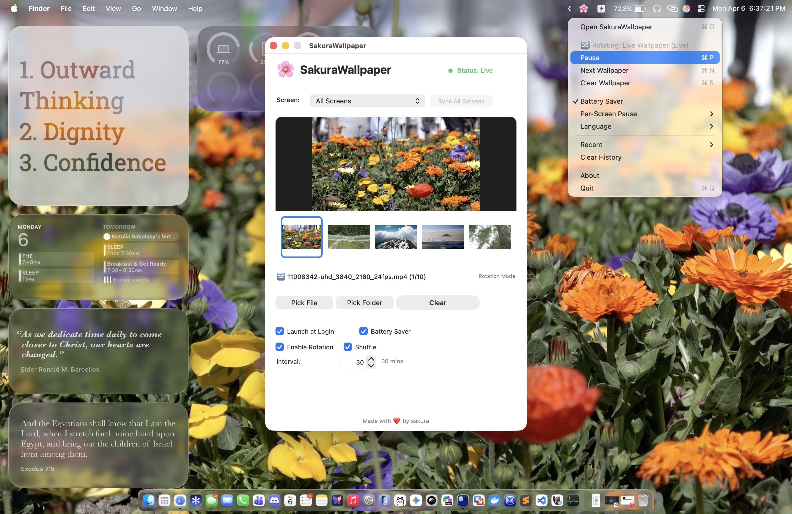
Task: Uncheck the Launch at Login checkbox
Action: pos(279,331)
